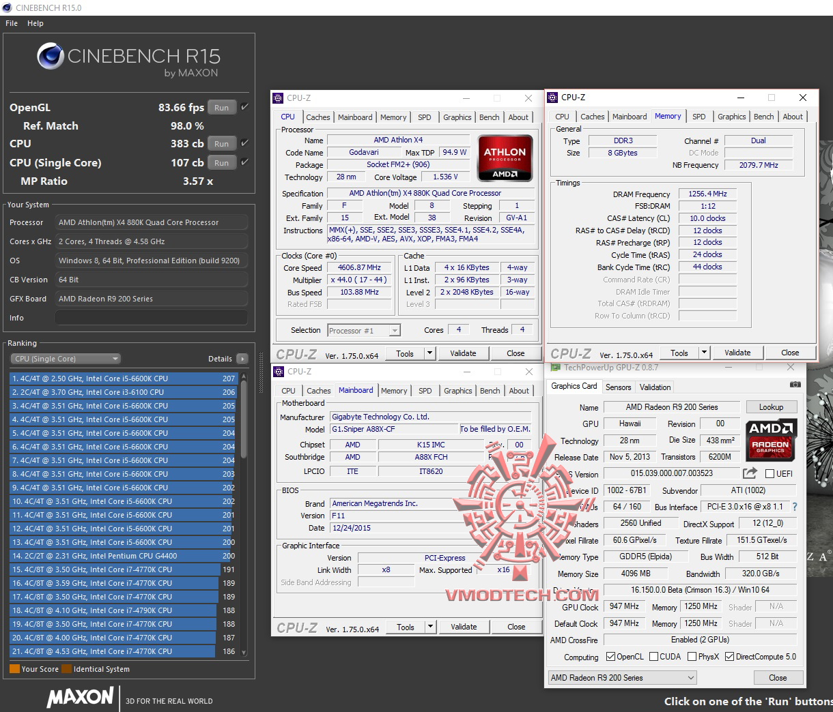Toggle the CPU test checkbox
This screenshot has height=712, width=833.
click(x=244, y=143)
